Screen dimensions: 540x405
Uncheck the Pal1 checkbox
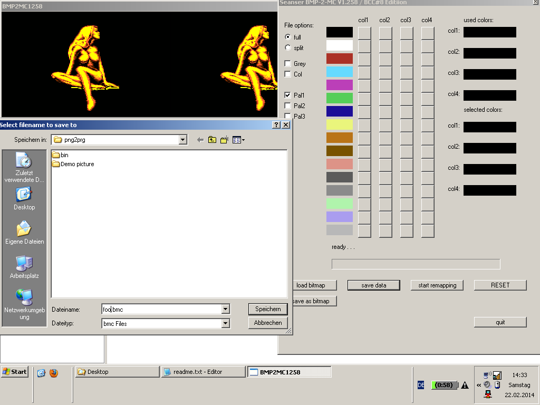click(x=288, y=95)
